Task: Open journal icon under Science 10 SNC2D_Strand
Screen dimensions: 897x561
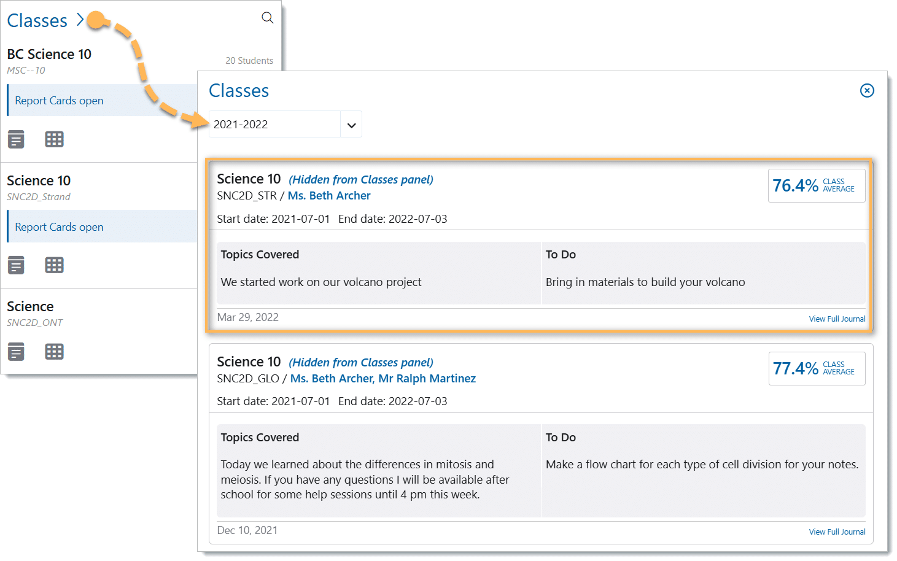Action: point(16,265)
